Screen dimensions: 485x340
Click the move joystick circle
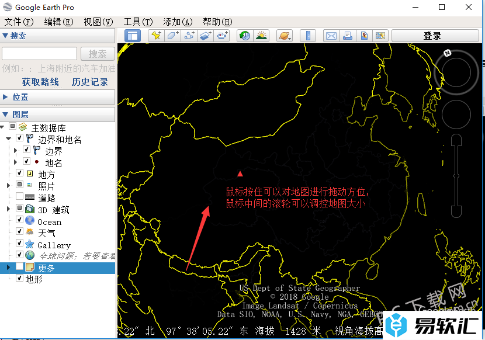(x=456, y=115)
